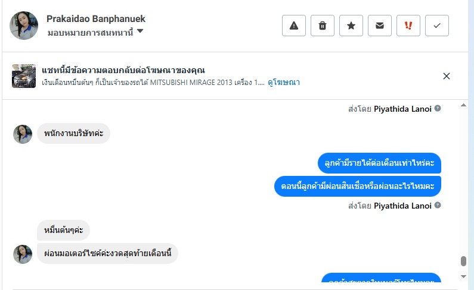Click the warning triangle spam icon
Image resolution: width=474 pixels, height=290 pixels.
pyautogui.click(x=293, y=26)
